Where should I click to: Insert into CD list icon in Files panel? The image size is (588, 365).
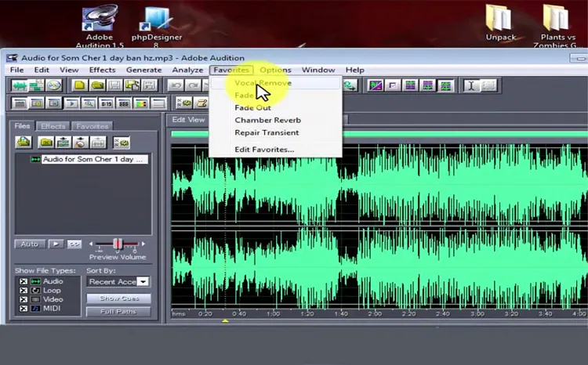point(81,143)
